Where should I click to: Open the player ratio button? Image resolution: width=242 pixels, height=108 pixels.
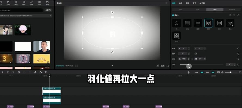(x=163, y=66)
